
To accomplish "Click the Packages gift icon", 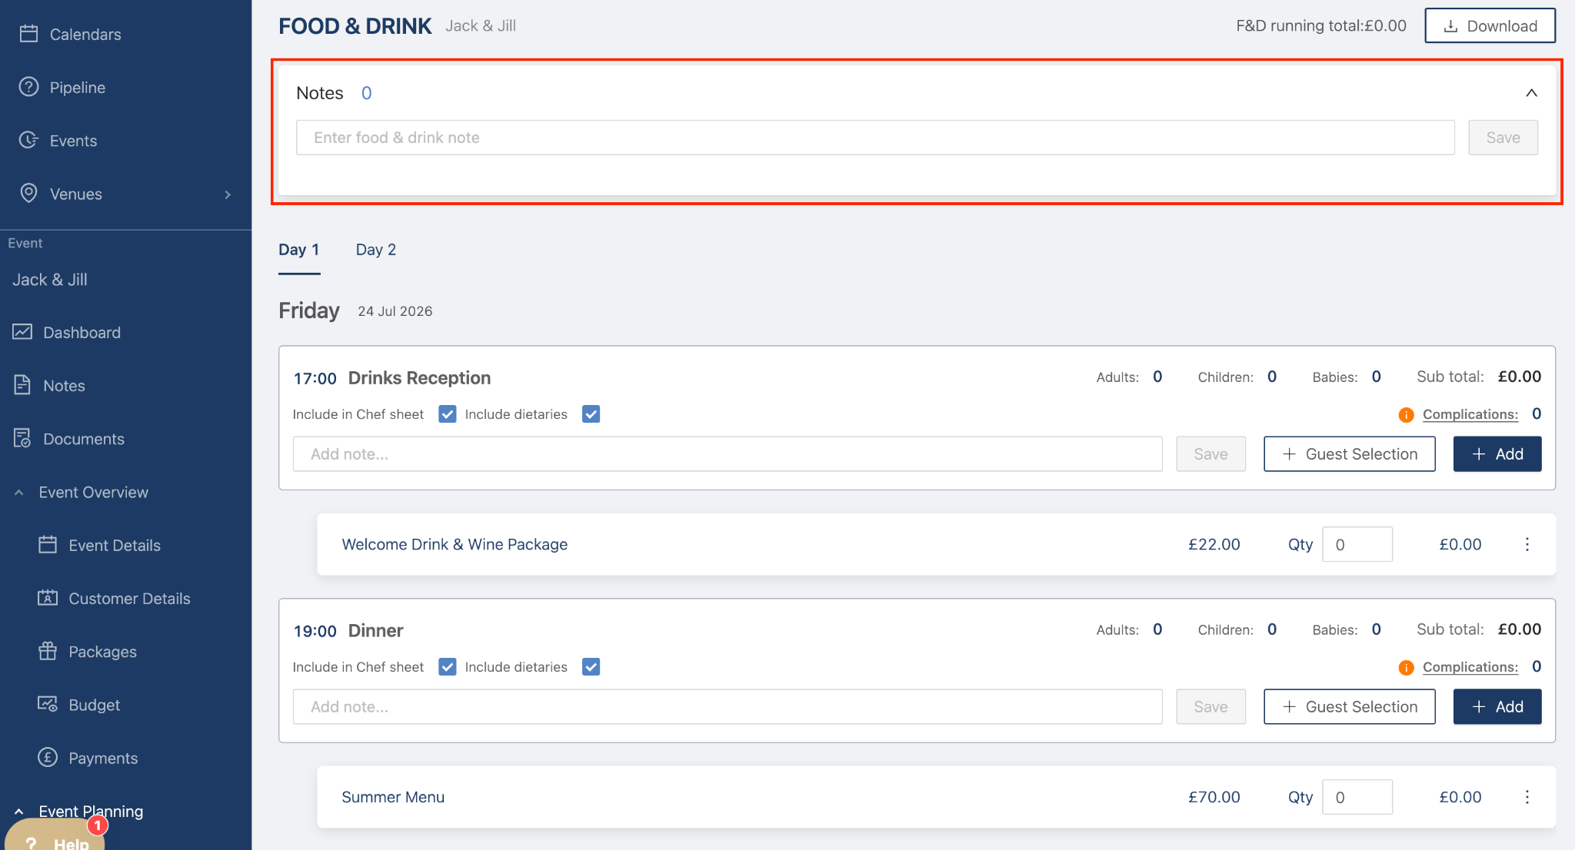I will tap(48, 651).
